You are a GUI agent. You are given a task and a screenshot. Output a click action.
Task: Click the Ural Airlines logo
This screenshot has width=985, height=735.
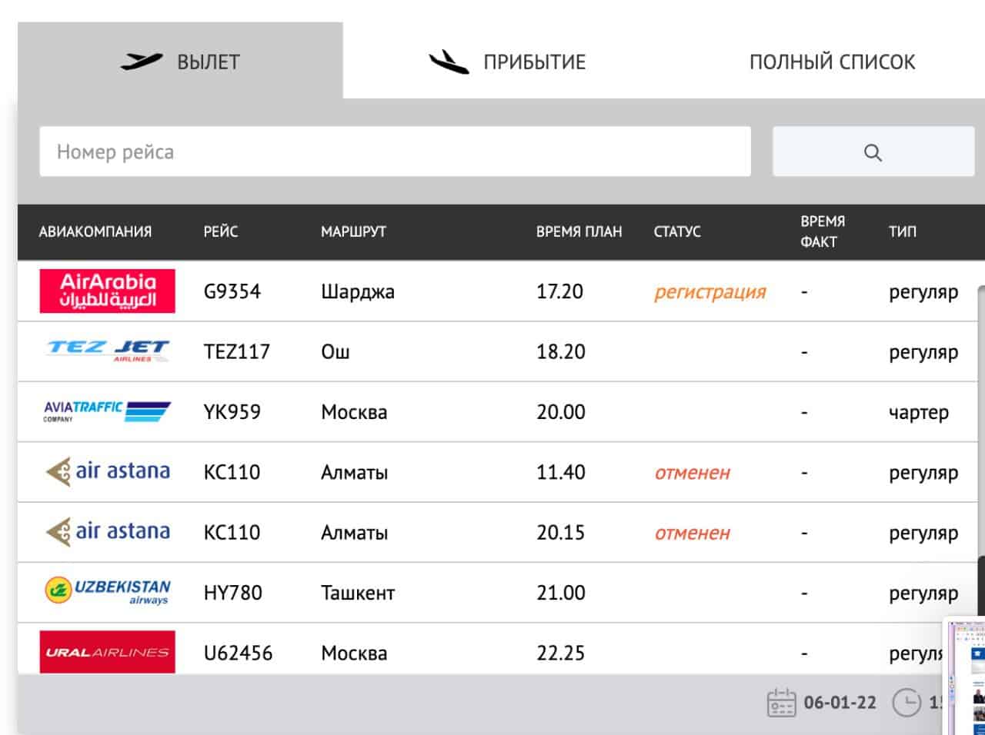click(x=107, y=652)
